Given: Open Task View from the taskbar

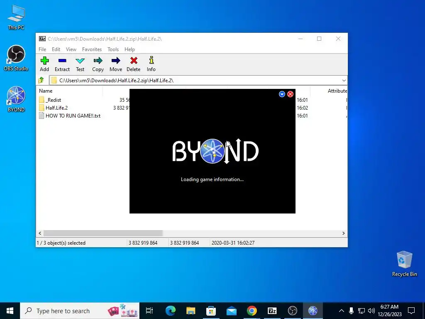Looking at the screenshot, I should tap(149, 311).
